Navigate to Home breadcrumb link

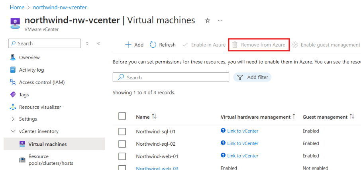tap(17, 7)
